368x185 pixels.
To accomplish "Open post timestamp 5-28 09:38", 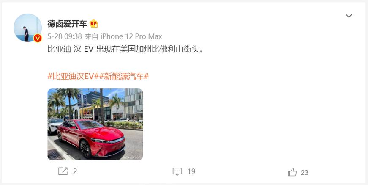I will [65, 36].
